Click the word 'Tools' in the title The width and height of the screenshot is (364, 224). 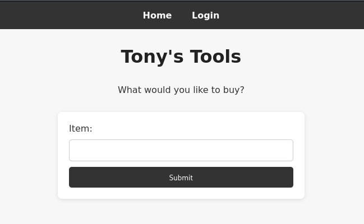pos(215,57)
